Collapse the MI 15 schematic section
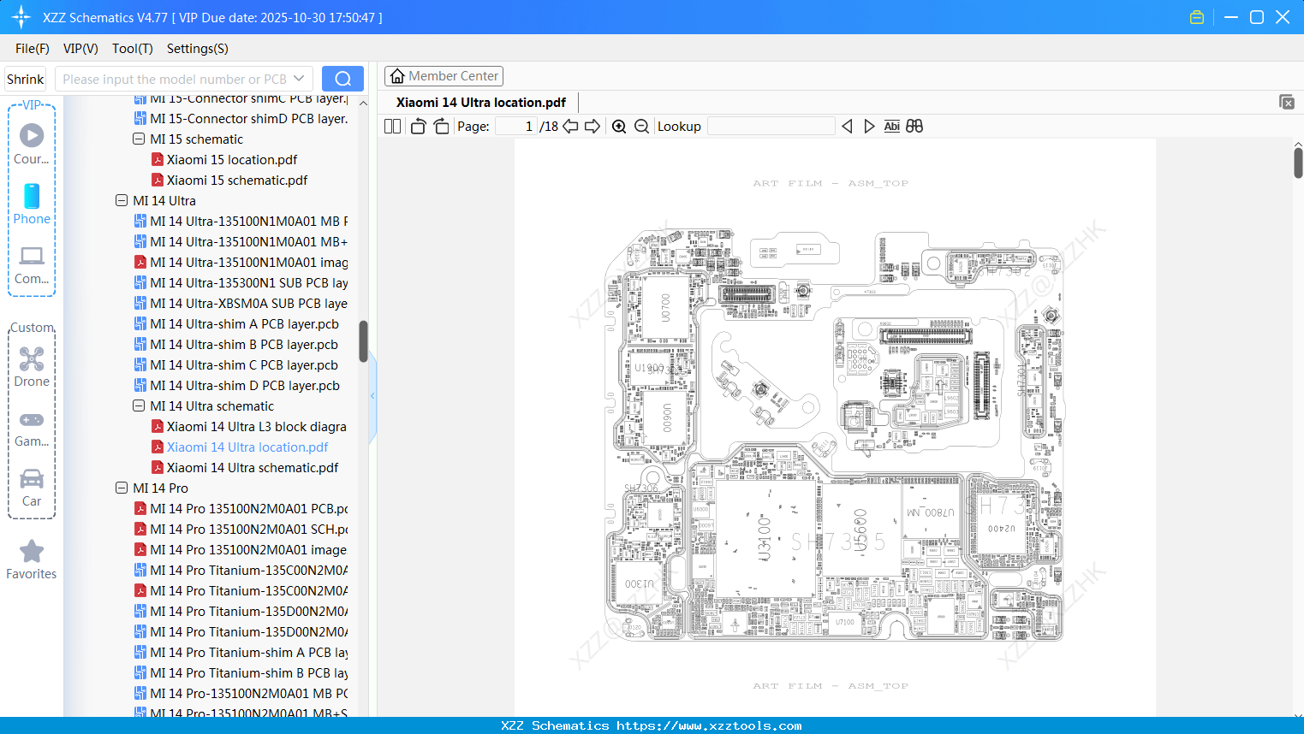Viewport: 1304px width, 734px height. tap(138, 139)
